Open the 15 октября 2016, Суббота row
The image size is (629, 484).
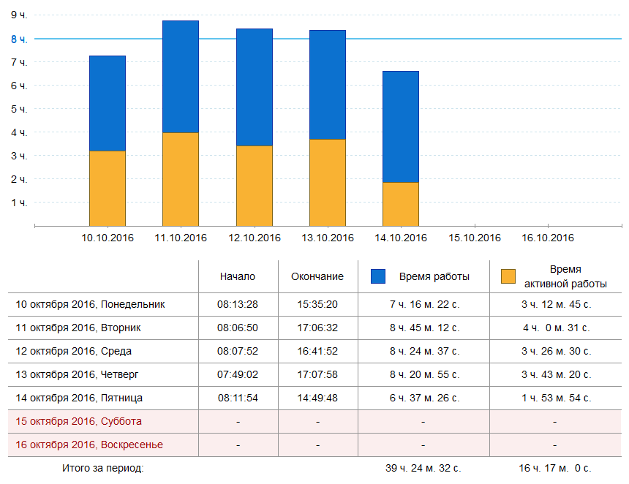(x=79, y=421)
